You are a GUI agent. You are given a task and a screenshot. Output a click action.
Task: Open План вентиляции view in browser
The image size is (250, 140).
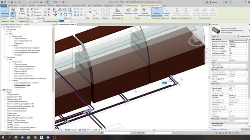tap(21, 64)
